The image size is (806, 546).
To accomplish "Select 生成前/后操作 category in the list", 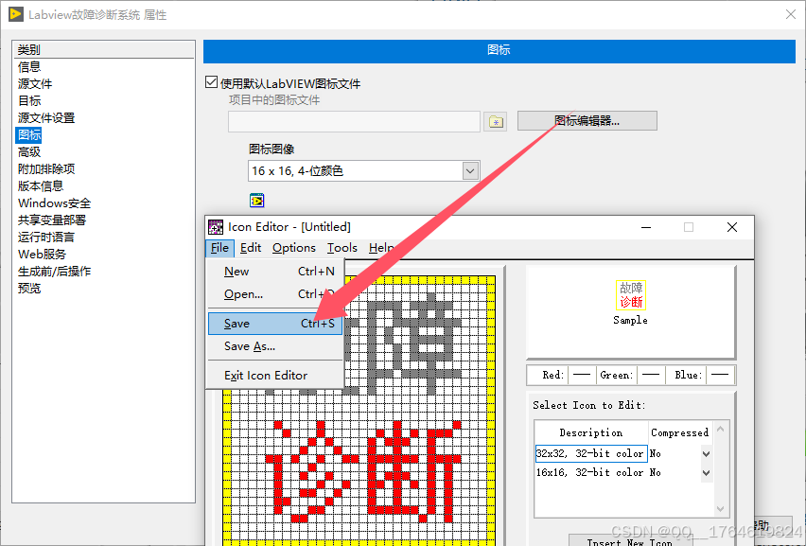I will click(x=54, y=271).
